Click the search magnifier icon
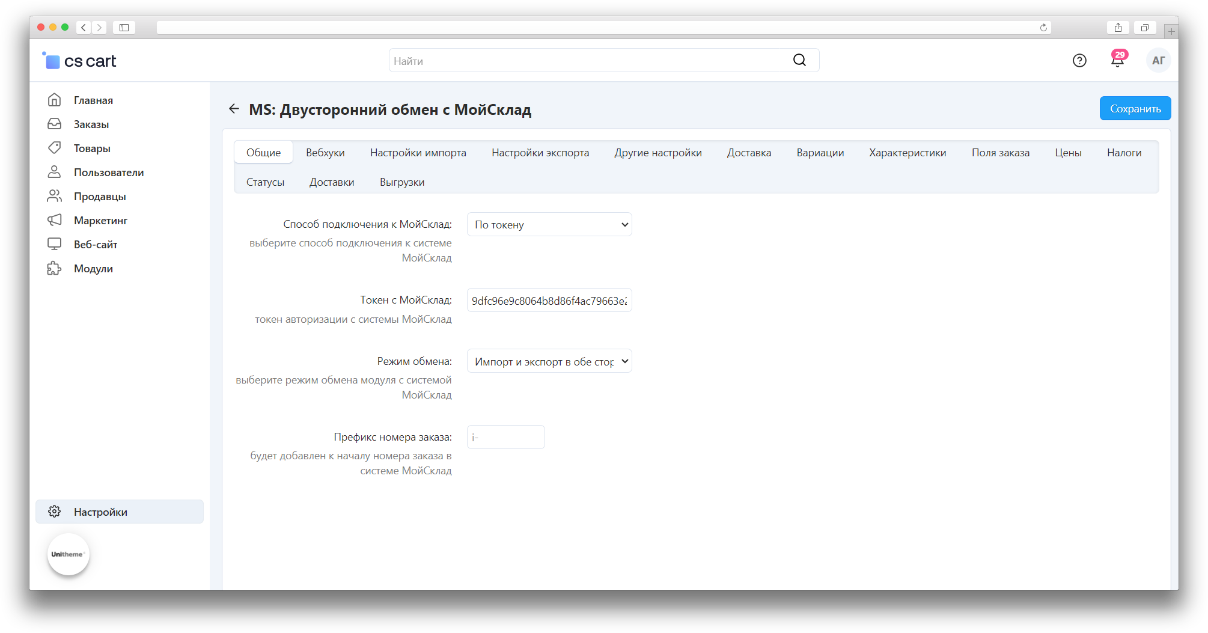Image resolution: width=1208 pixels, height=633 pixels. 799,60
